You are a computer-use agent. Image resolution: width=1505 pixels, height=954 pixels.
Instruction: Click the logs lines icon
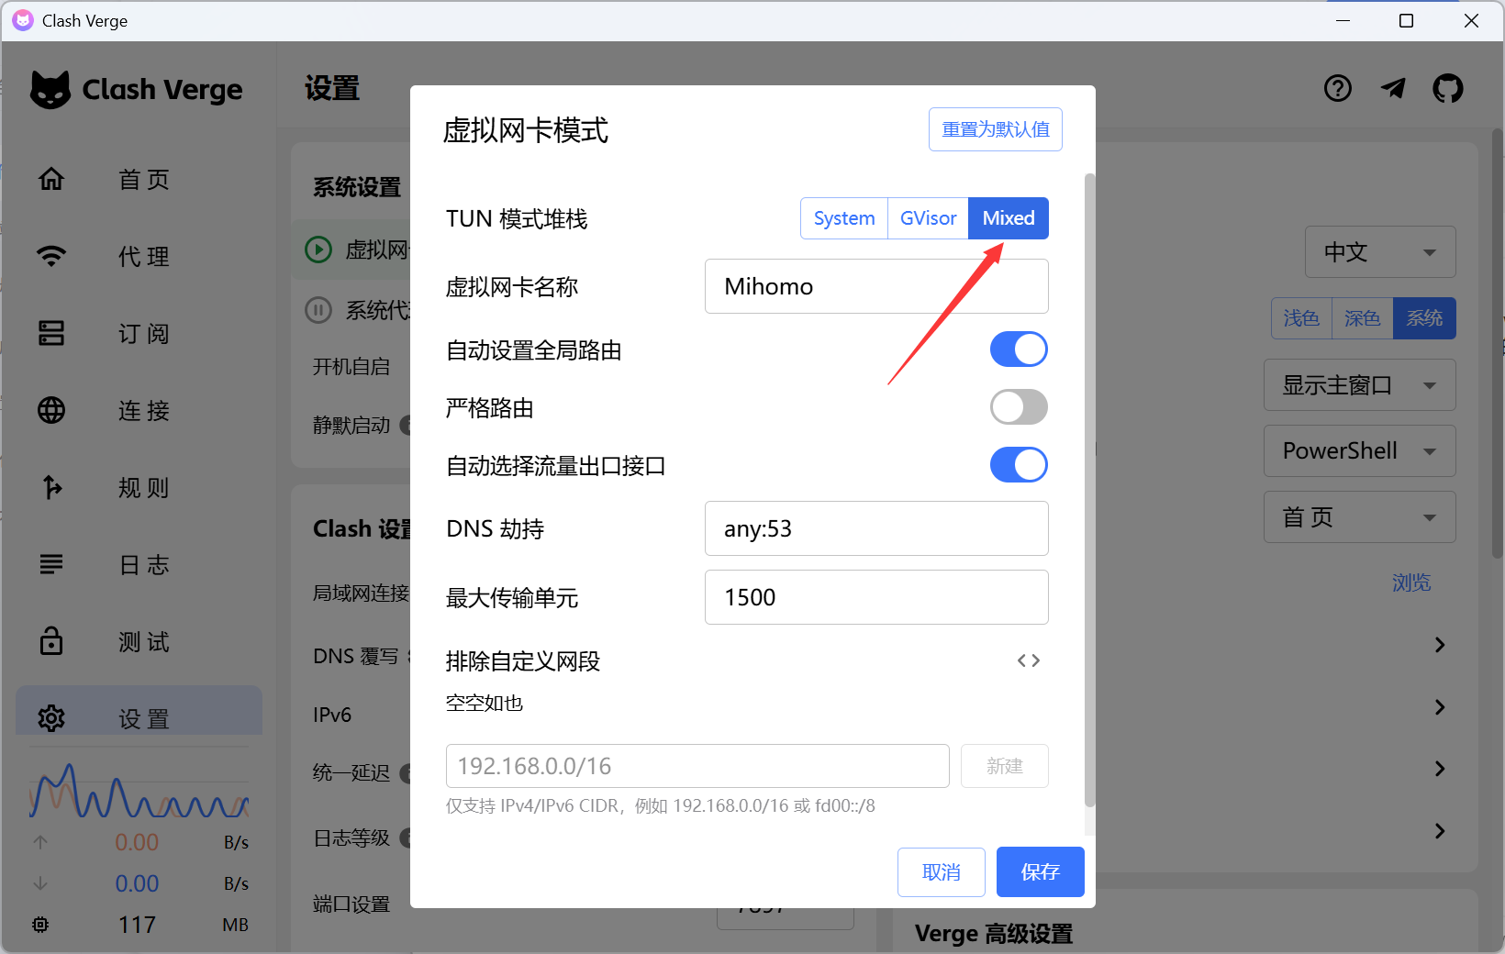tap(51, 564)
